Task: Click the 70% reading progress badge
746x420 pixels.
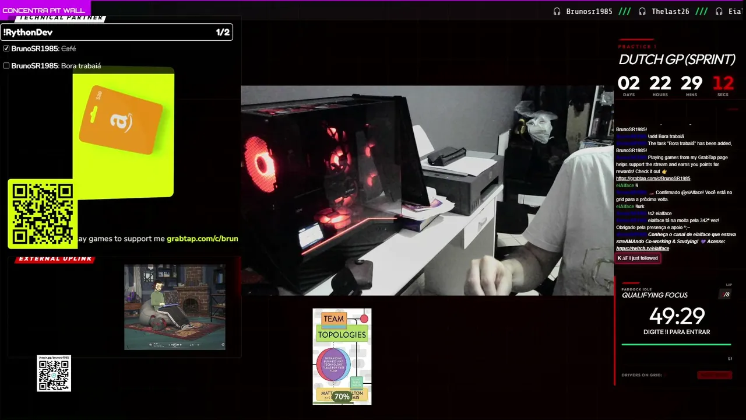Action: [342, 397]
